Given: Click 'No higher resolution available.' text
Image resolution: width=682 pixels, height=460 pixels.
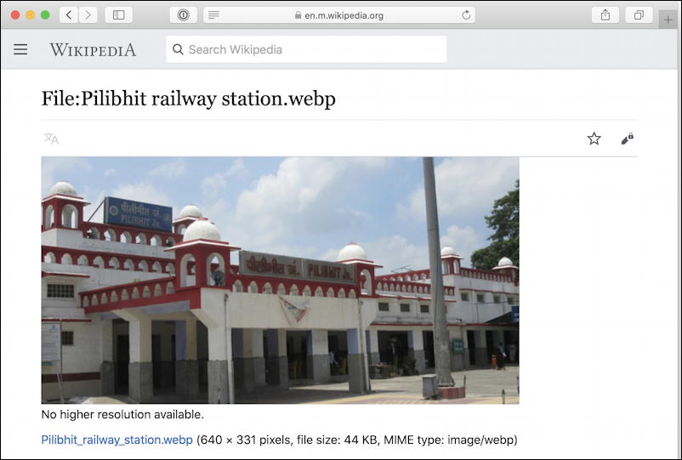Looking at the screenshot, I should click(122, 414).
